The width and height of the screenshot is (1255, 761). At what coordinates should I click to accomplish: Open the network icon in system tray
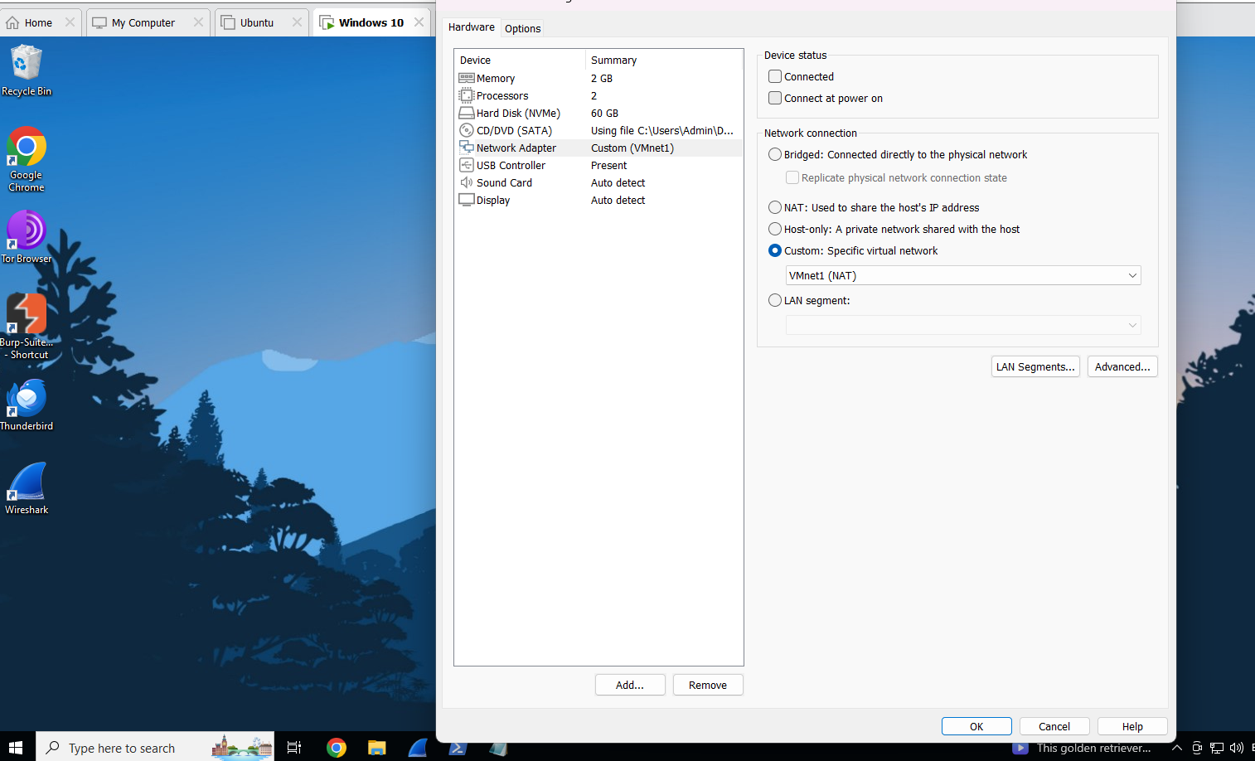pyautogui.click(x=1217, y=748)
